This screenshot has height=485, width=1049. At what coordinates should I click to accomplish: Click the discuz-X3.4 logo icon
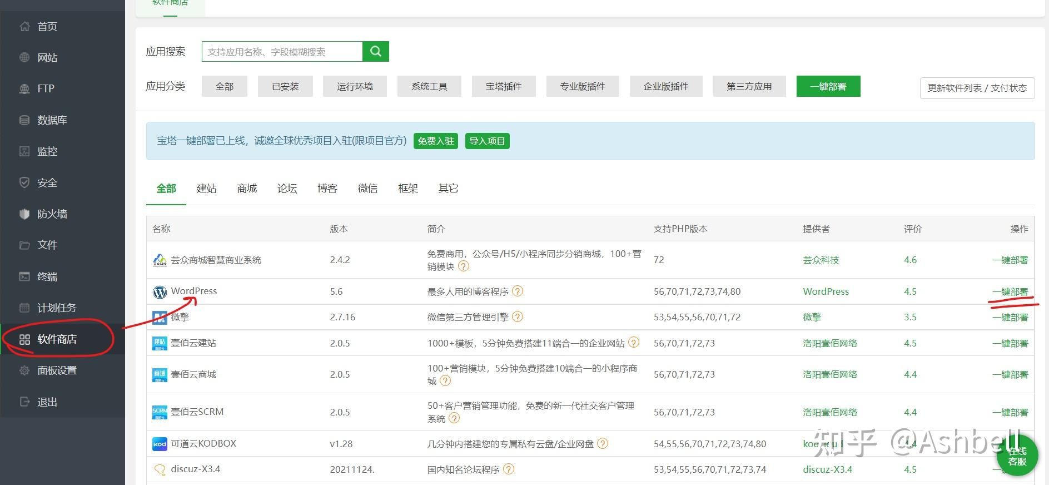[160, 469]
